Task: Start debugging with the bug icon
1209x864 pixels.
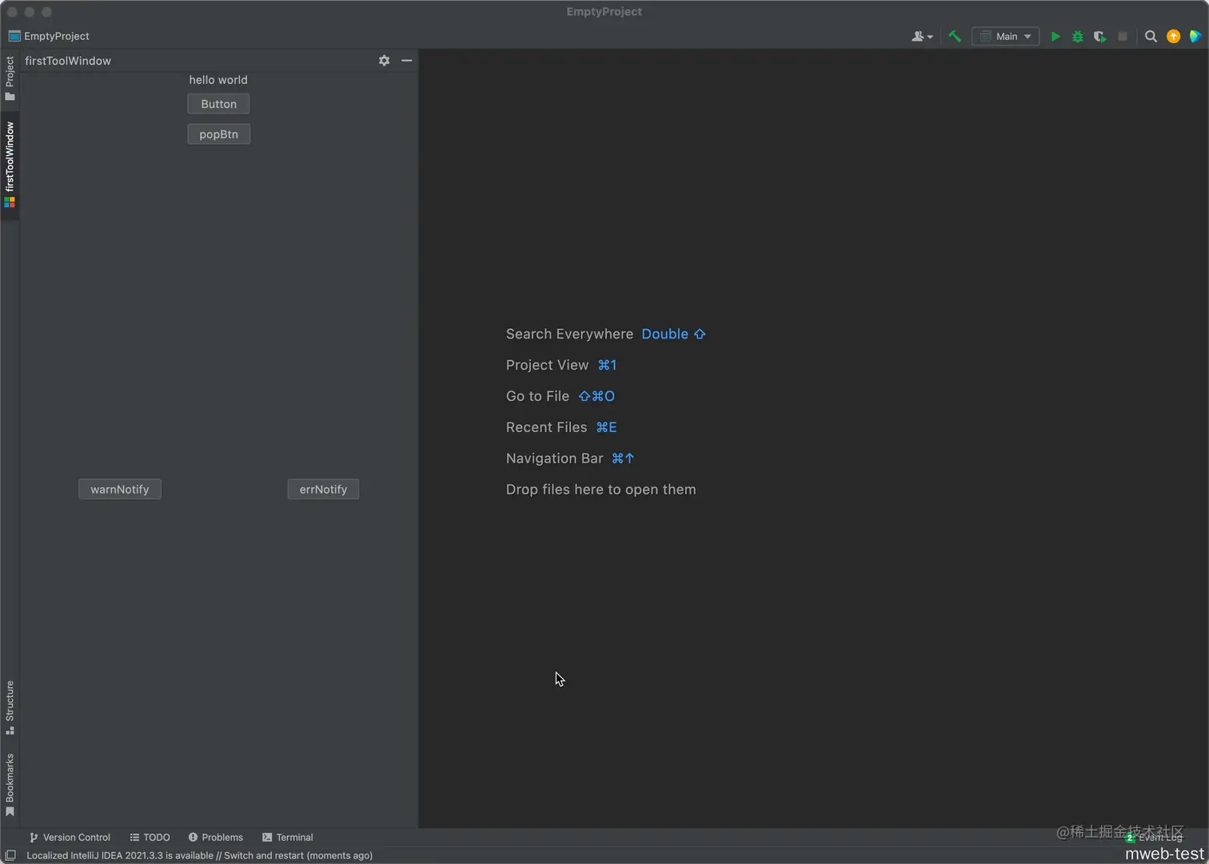Action: 1078,36
